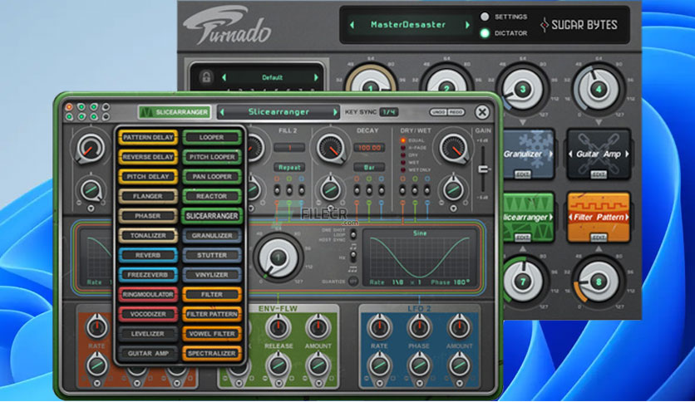
Task: Click the ENV-FLW Release knob
Action: click(x=278, y=327)
